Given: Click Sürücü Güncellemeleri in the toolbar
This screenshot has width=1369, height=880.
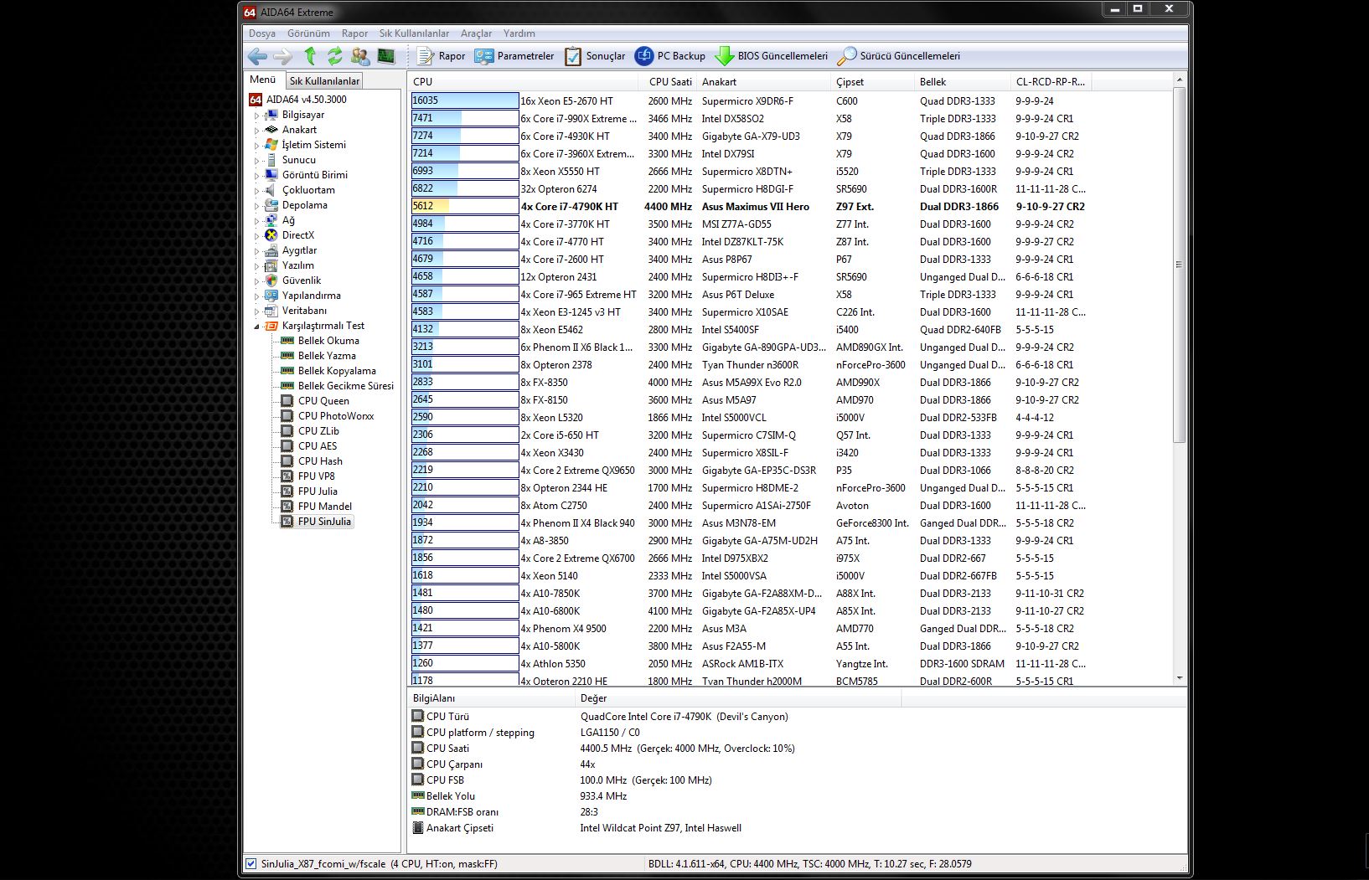Looking at the screenshot, I should pos(899,56).
